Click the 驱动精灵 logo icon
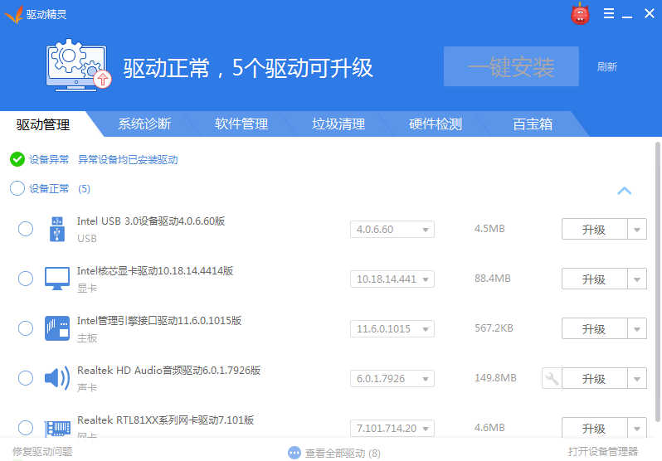The width and height of the screenshot is (662, 461). [x=13, y=15]
